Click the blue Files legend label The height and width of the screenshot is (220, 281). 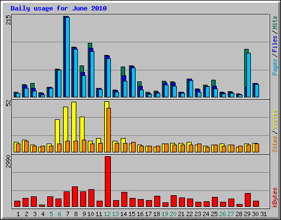(275, 43)
